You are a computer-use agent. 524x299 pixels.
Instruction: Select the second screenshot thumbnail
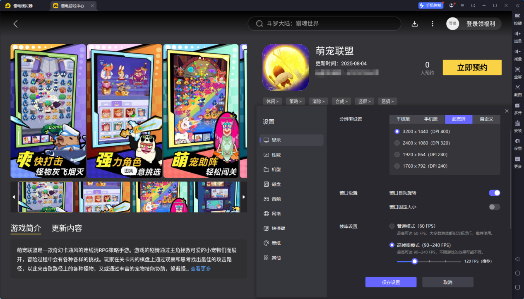pos(103,197)
